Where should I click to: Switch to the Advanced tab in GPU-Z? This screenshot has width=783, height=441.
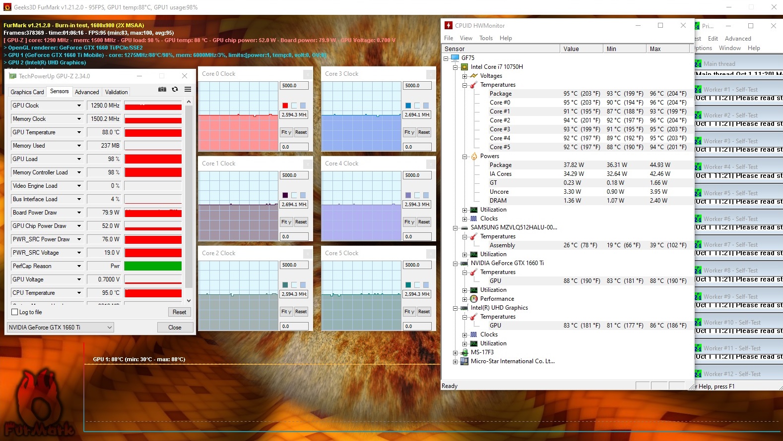coord(87,92)
